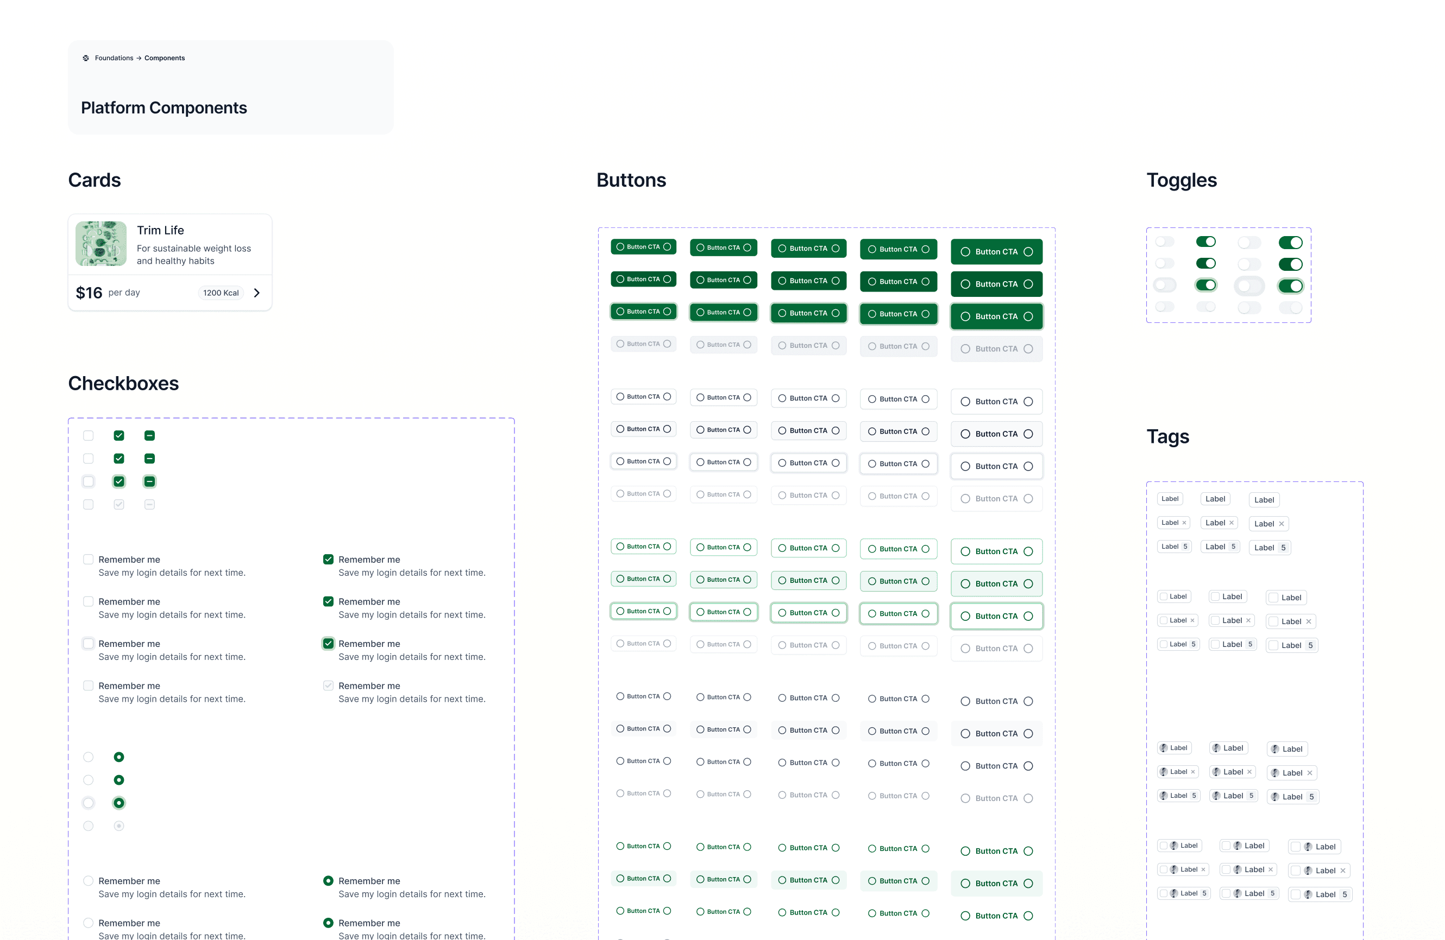Expand the Trim Life card chevron arrow
This screenshot has width=1445, height=940.
(257, 293)
